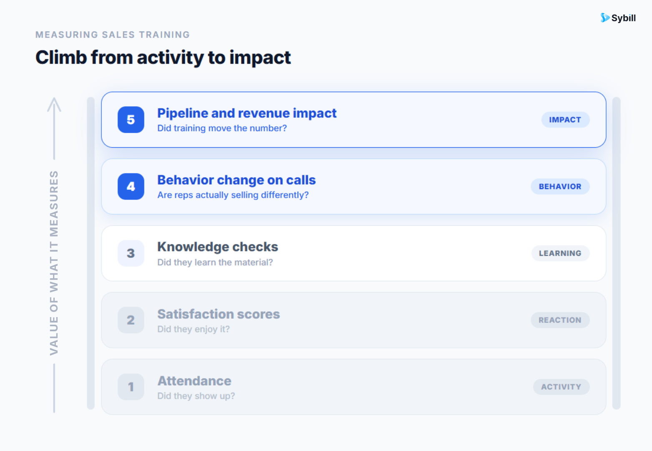
Task: Click the Sybill logo
Action: (618, 18)
